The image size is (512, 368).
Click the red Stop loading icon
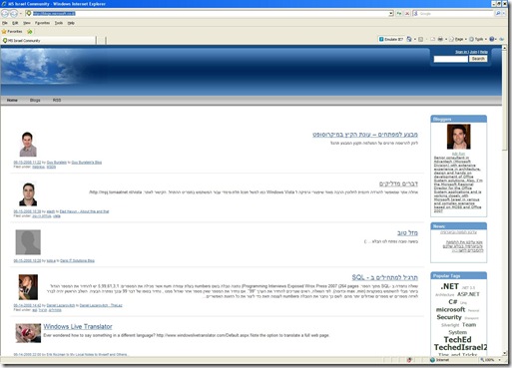click(407, 14)
